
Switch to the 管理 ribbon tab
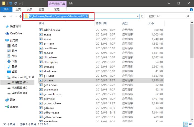pos(57,9)
